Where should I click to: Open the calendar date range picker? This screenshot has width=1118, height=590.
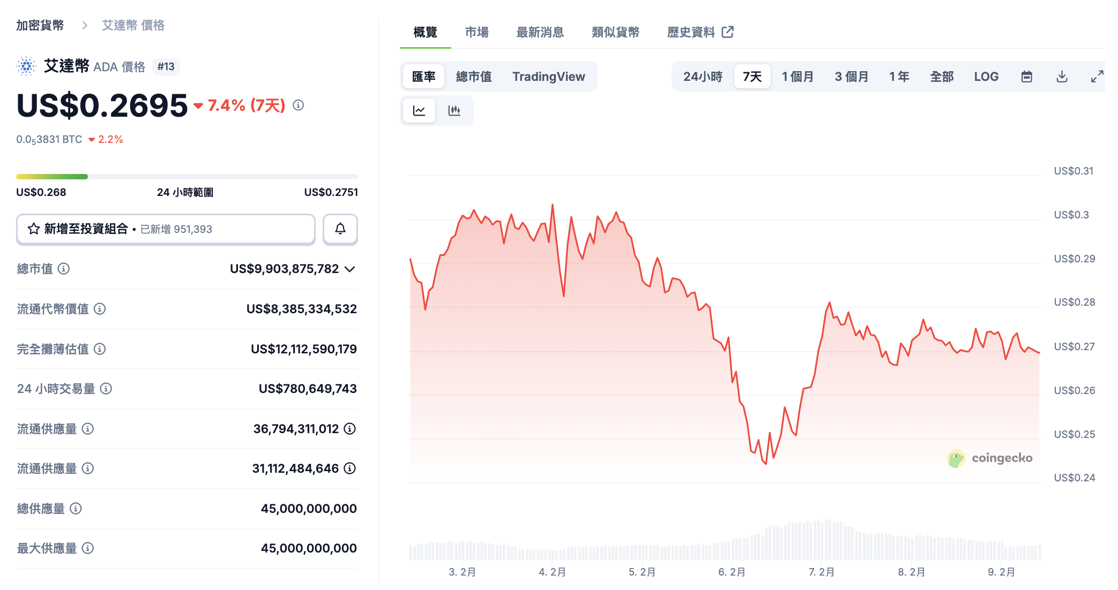[x=1026, y=77]
